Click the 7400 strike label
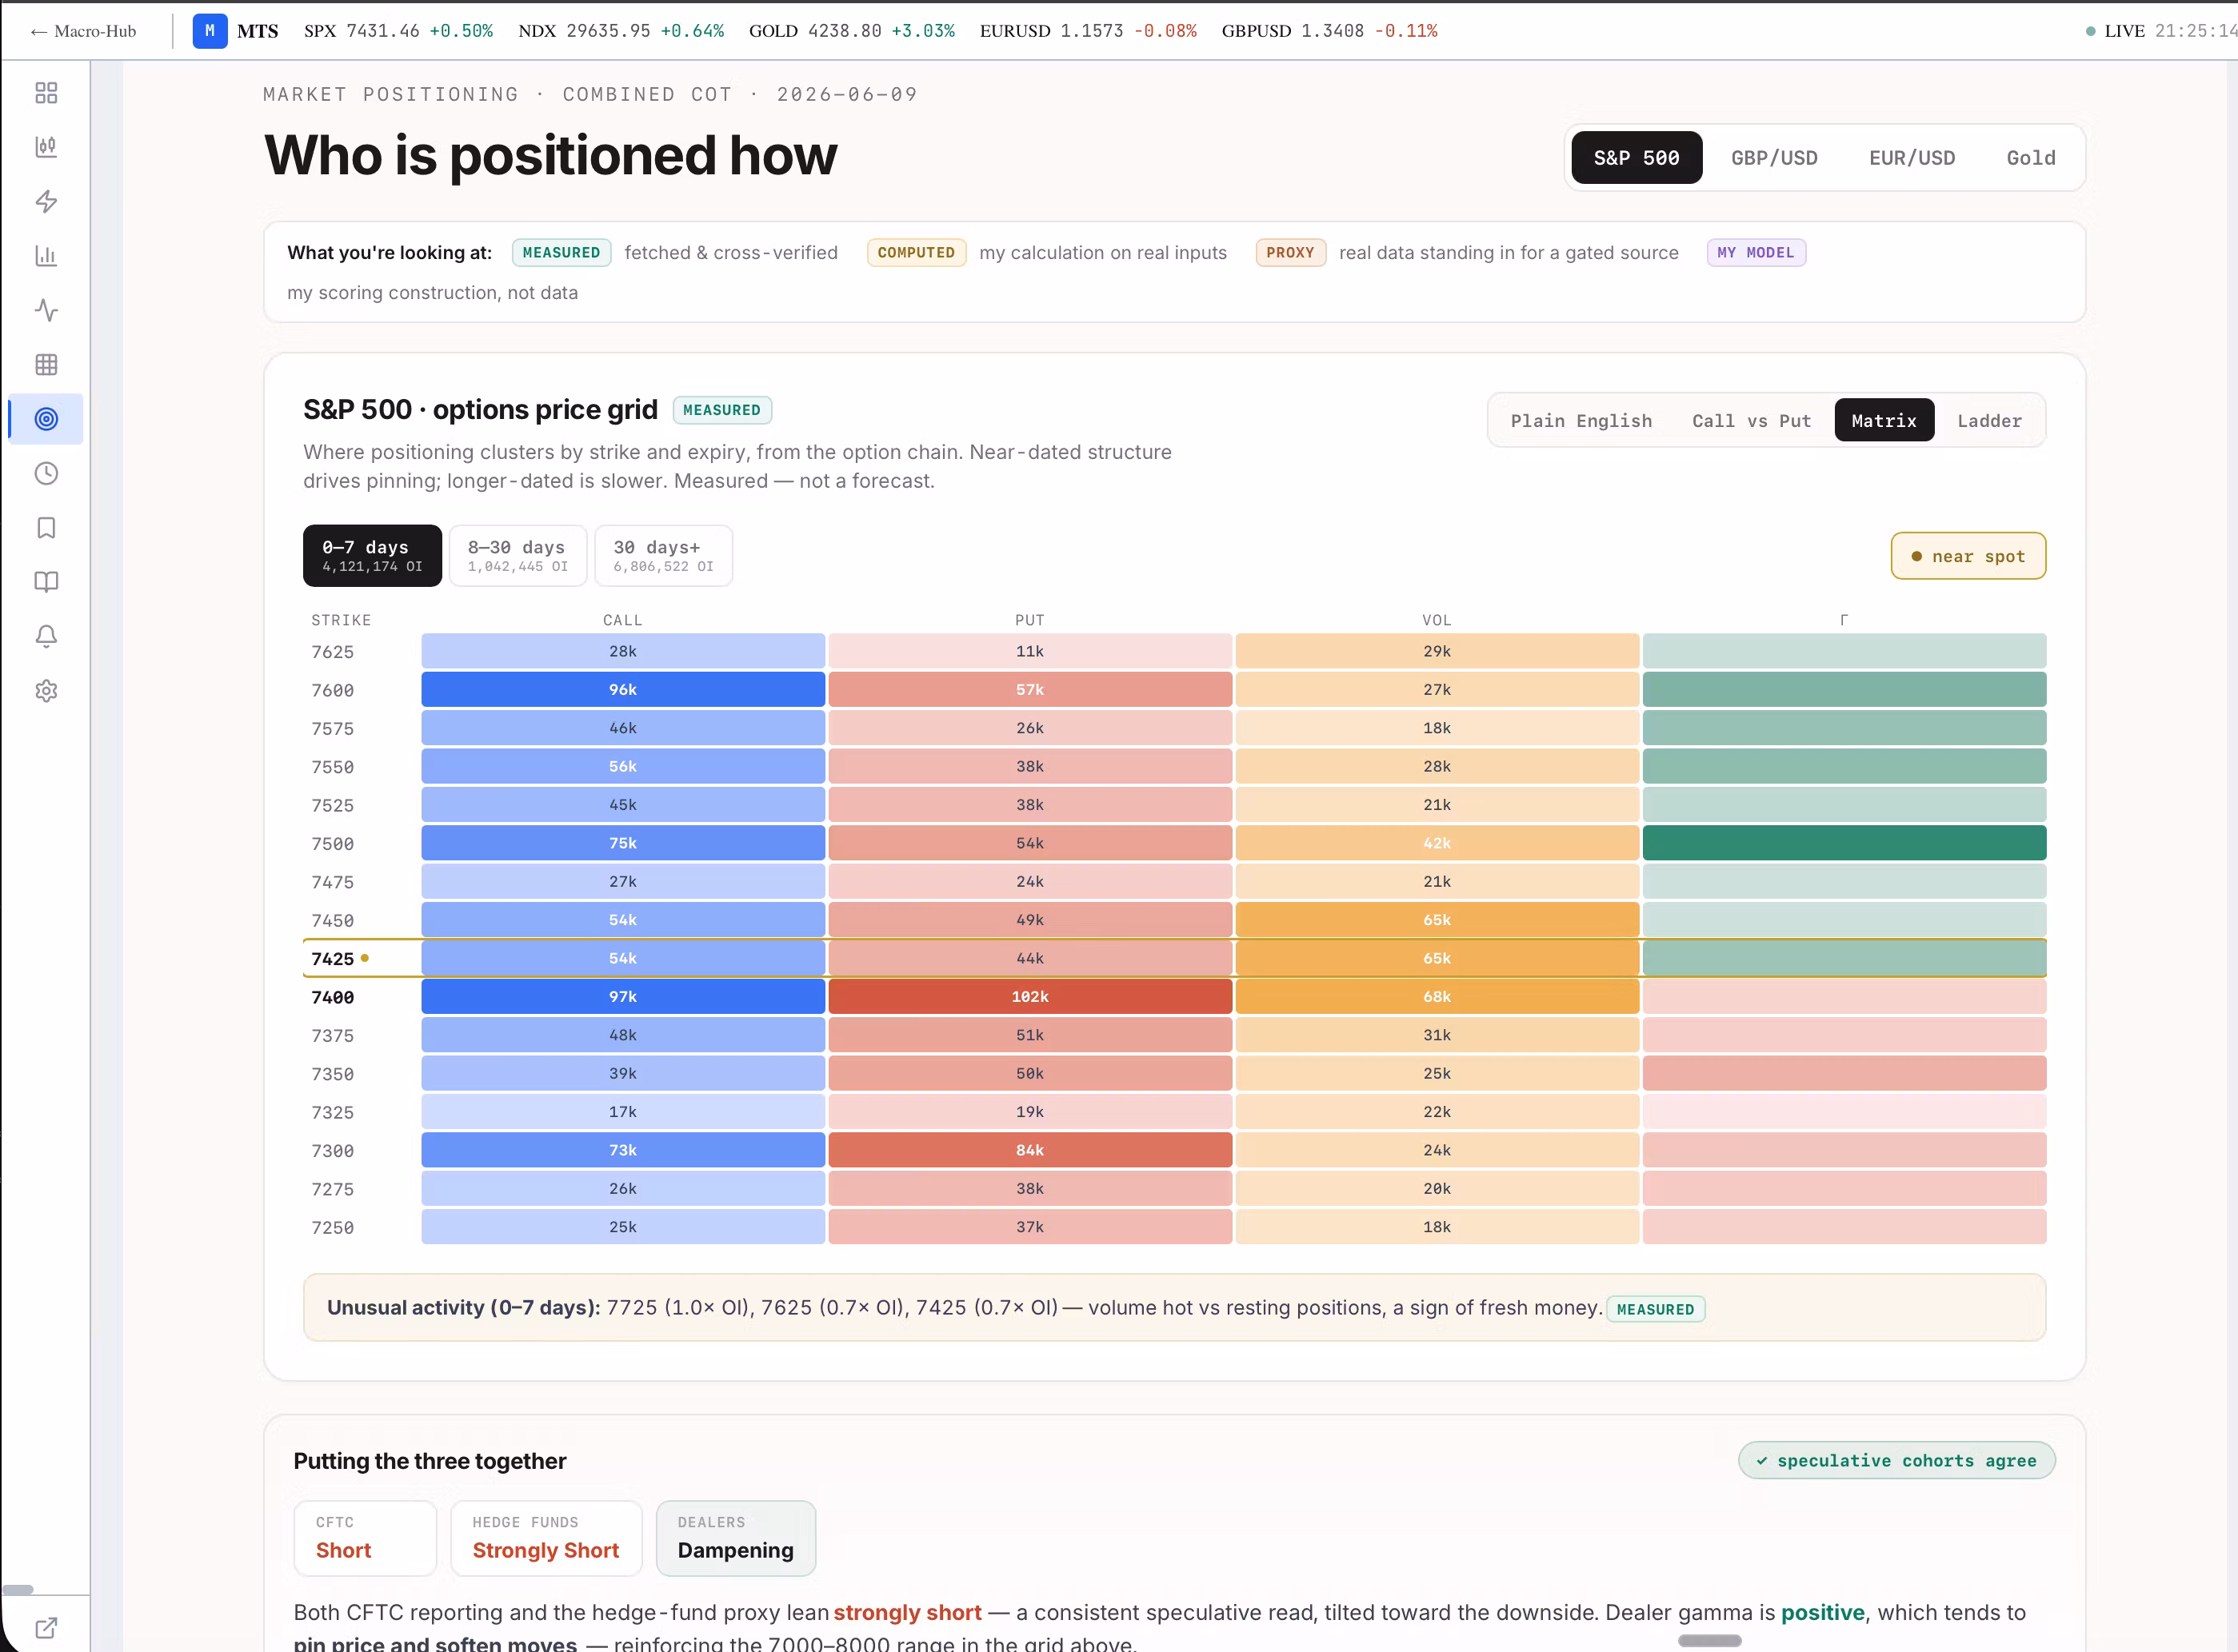The width and height of the screenshot is (2238, 1652). (x=332, y=997)
